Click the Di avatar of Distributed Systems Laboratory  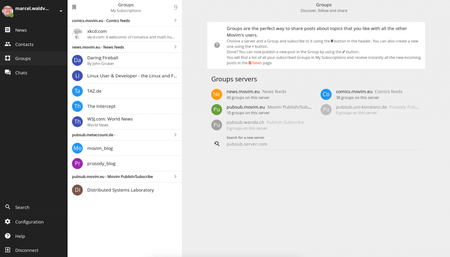point(77,190)
